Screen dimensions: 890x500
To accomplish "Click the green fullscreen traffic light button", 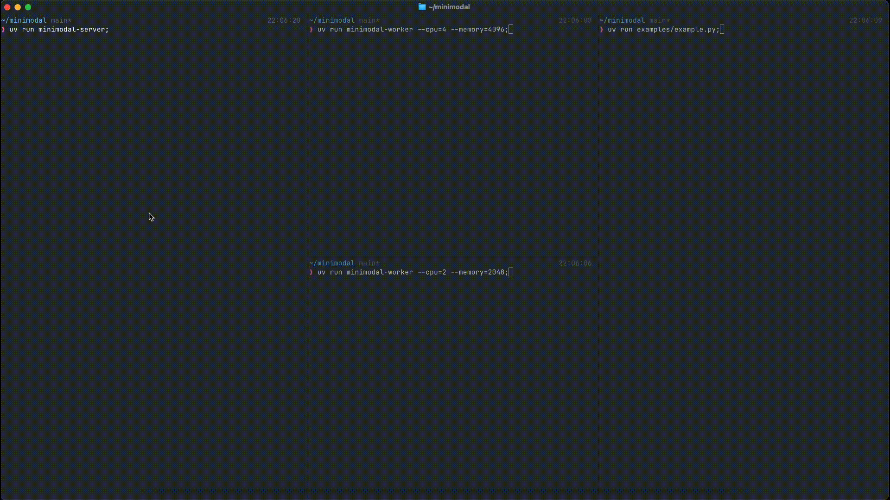I will click(28, 7).
